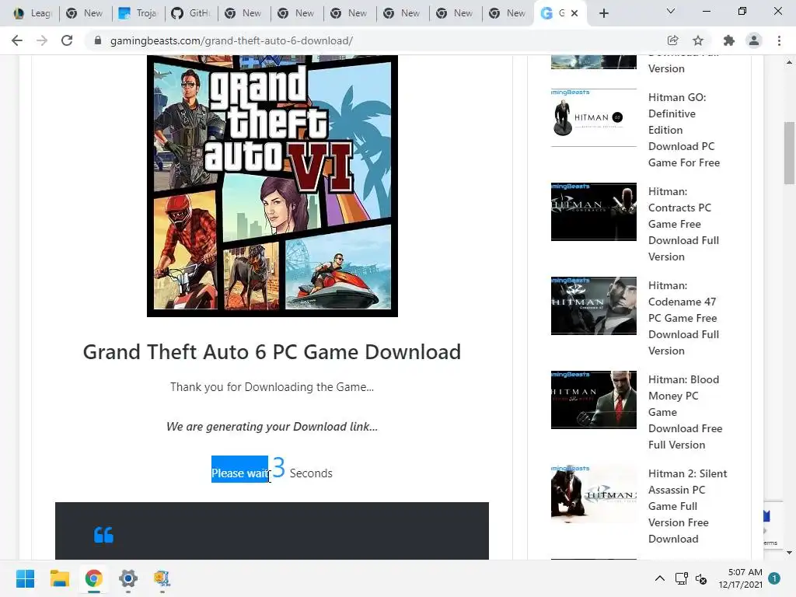Open Hitman: Contracts PC Game link

[x=683, y=224]
